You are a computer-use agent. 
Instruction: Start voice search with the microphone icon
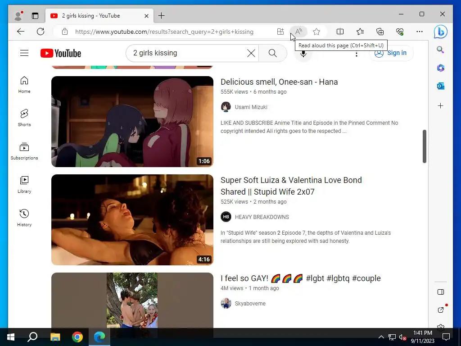(x=303, y=54)
